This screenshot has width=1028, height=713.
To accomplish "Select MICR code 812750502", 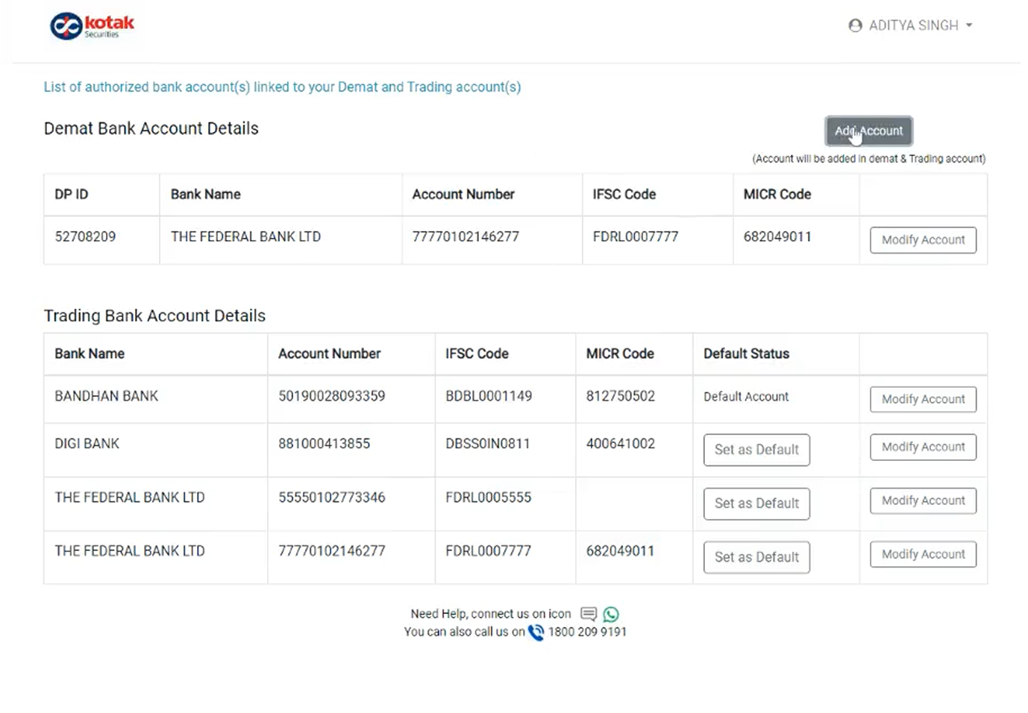I will click(621, 396).
